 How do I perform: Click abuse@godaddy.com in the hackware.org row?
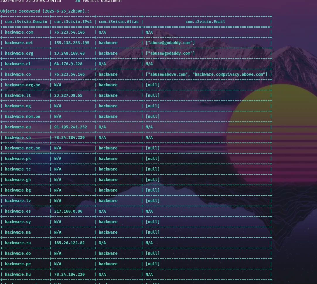[170, 53]
